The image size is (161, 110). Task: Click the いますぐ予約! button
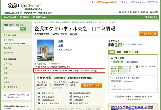pyautogui.click(x=149, y=34)
